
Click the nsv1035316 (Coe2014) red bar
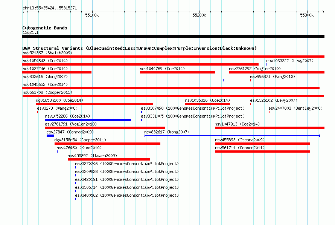point(207,104)
